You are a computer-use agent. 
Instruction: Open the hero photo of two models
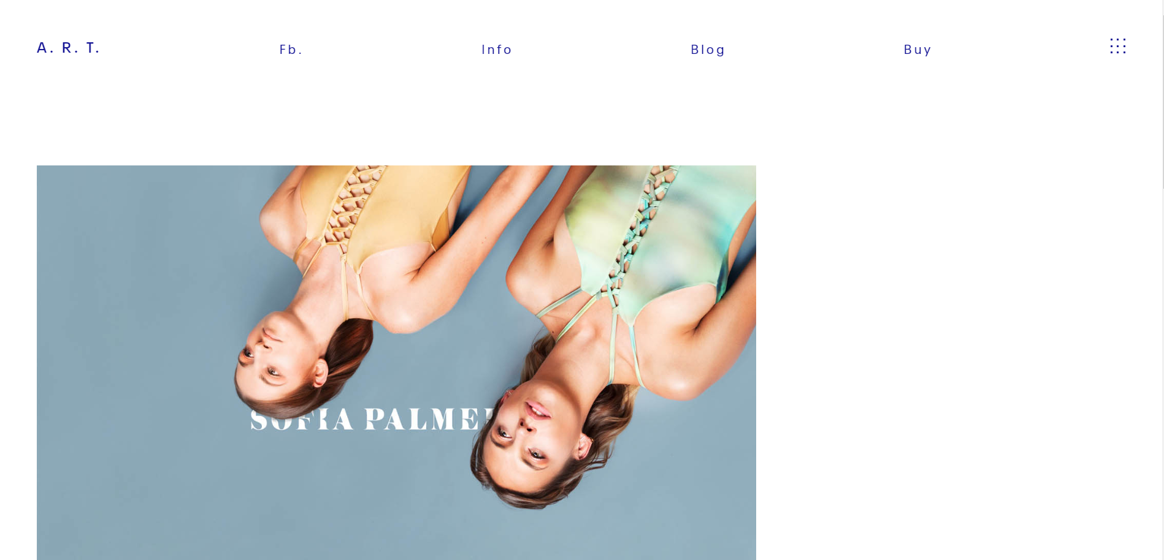tap(396, 363)
